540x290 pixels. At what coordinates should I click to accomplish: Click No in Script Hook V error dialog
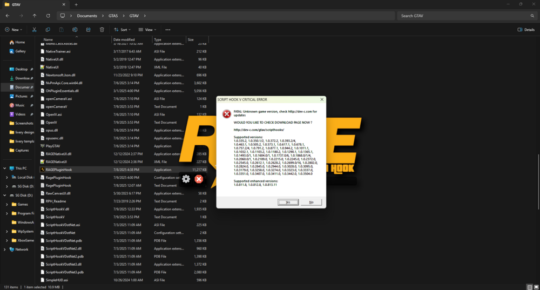pos(312,202)
